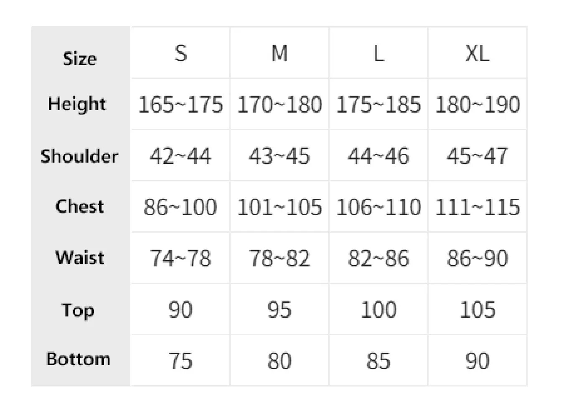Click the Shoulder row label
Viewport: 579px width, 399px height.
point(79,156)
